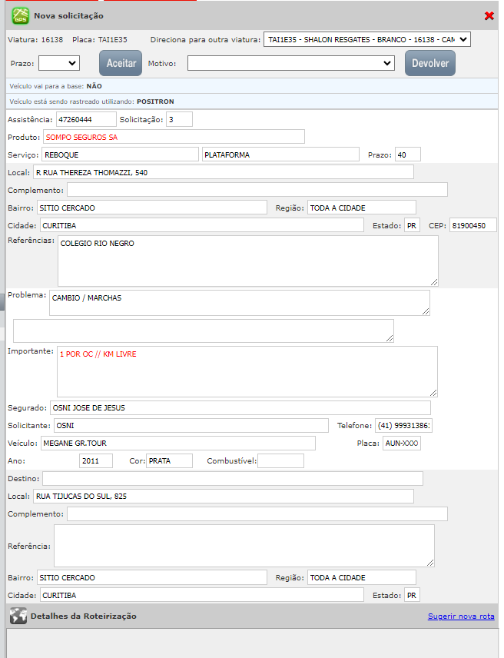The width and height of the screenshot is (504, 658).
Task: Click the empty Combustível field
Action: (280, 461)
